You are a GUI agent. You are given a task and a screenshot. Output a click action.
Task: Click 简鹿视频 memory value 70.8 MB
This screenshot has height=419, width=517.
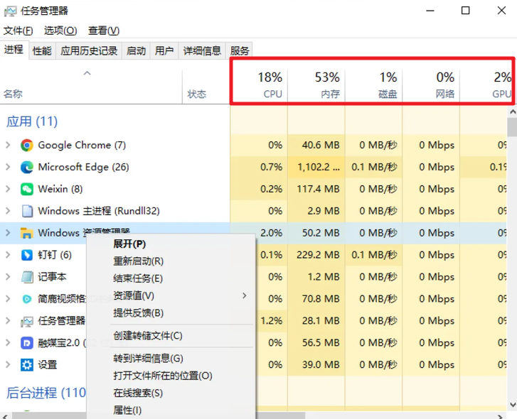tap(321, 299)
